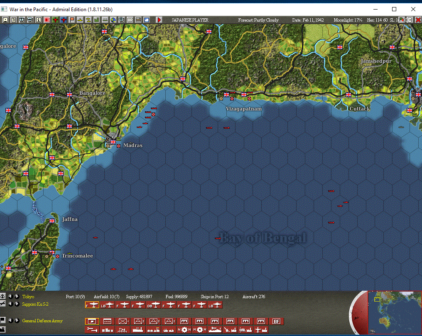Open the weather cloud toolbar icon

(147, 20)
